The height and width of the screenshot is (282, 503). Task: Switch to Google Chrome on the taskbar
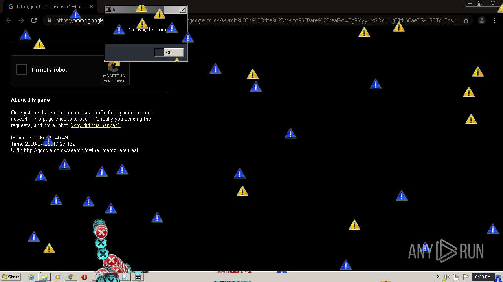point(71,277)
